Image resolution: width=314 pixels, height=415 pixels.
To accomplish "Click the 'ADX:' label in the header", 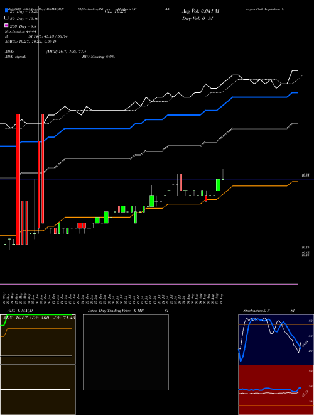I will coord(9,52).
